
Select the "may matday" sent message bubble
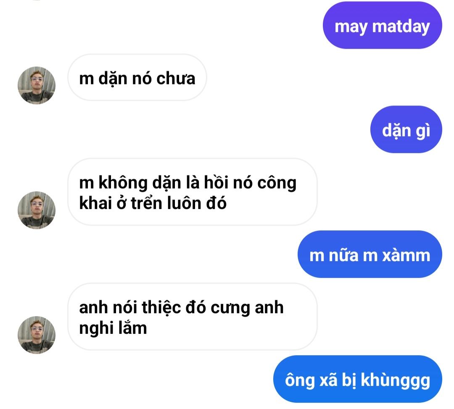382,26
